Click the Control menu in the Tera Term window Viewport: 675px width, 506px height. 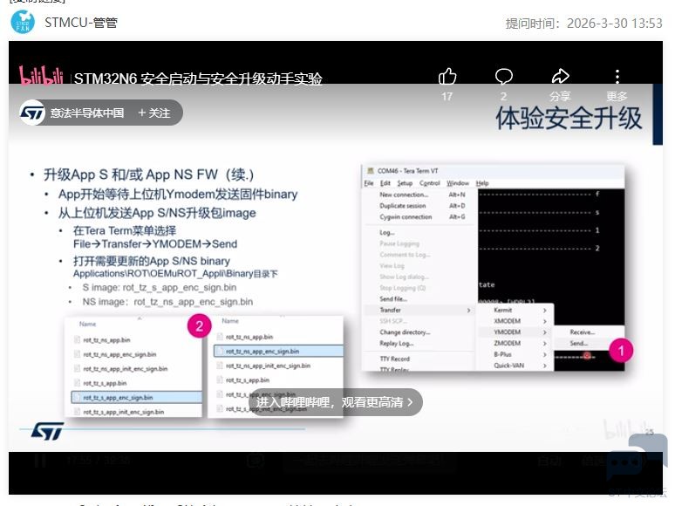[x=429, y=183]
